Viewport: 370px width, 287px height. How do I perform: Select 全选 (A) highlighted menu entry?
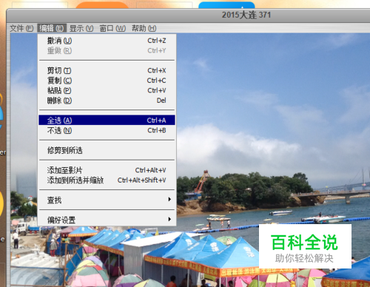[x=107, y=121]
